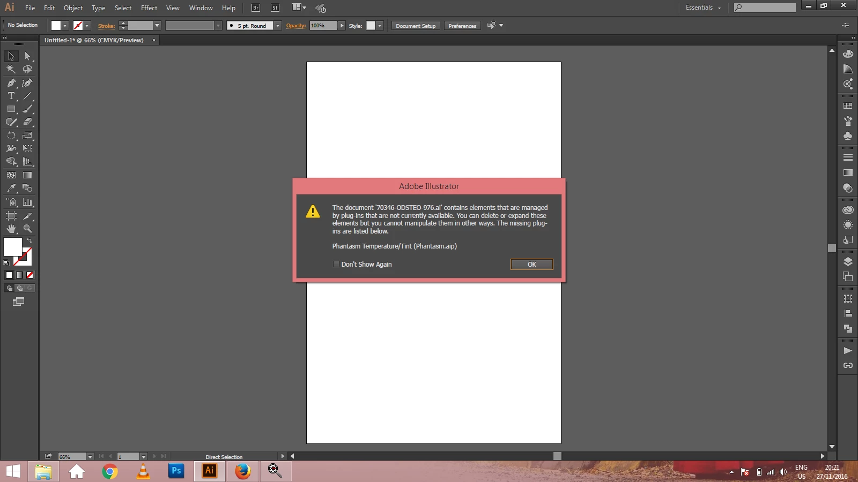Select the Gradient tool

coord(27,175)
